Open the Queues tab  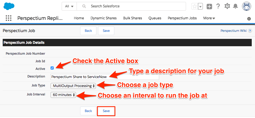click(155, 18)
